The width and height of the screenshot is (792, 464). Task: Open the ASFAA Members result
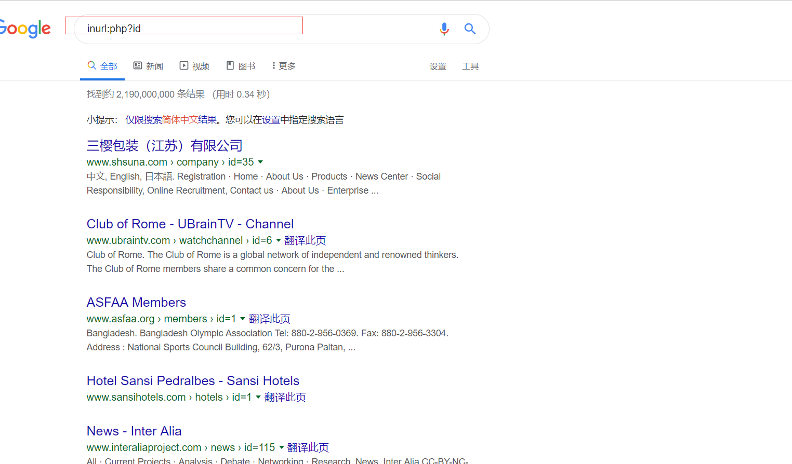[x=136, y=302]
